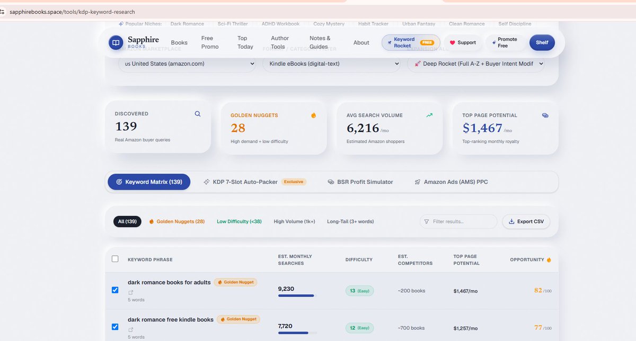Filter by Golden Nuggets (28)
636x341 pixels.
point(176,221)
